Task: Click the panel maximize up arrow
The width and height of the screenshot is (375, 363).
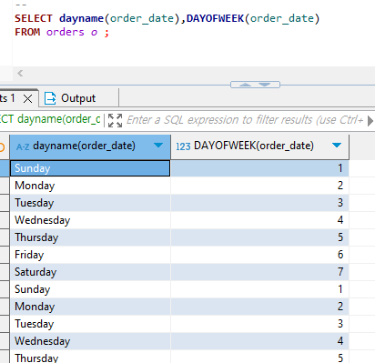Action: click(245, 85)
